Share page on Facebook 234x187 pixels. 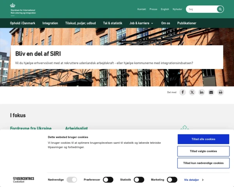point(183,92)
